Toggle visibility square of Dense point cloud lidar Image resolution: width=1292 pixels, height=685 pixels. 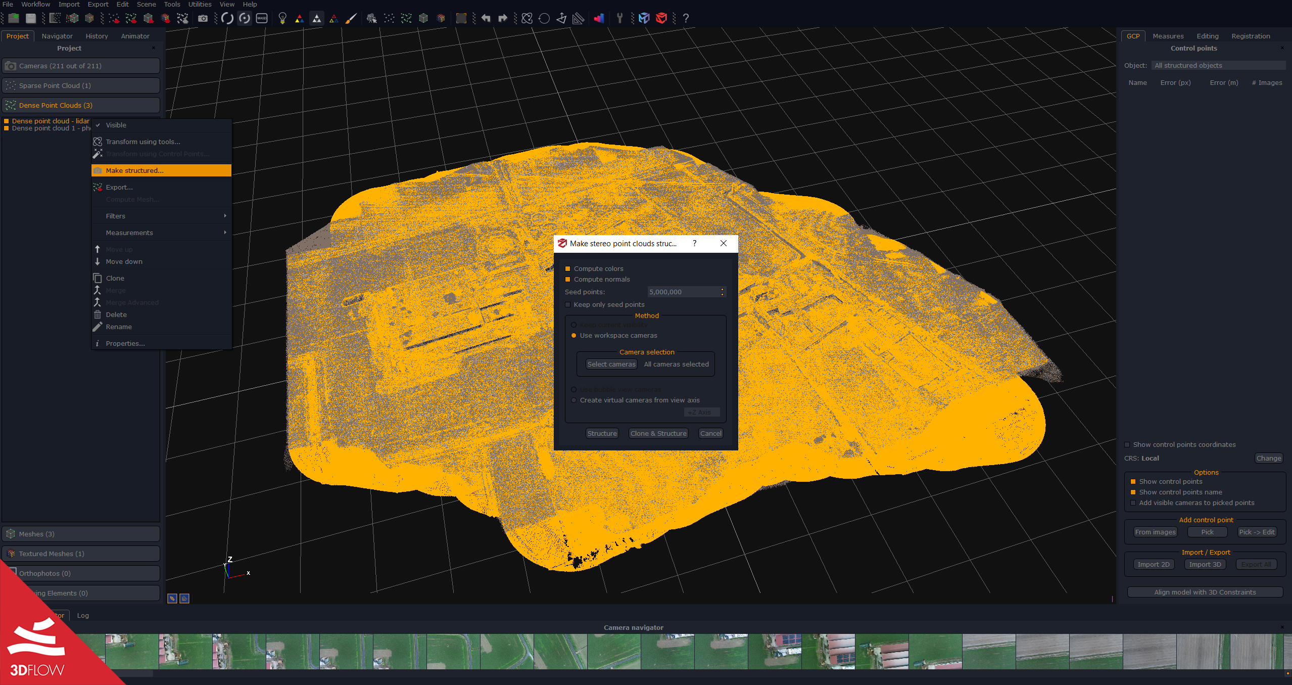pyautogui.click(x=7, y=121)
